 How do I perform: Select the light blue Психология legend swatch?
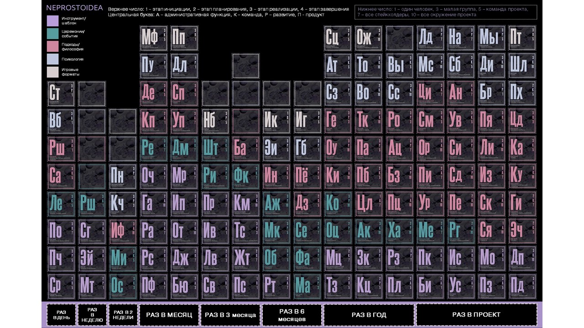pyautogui.click(x=53, y=59)
